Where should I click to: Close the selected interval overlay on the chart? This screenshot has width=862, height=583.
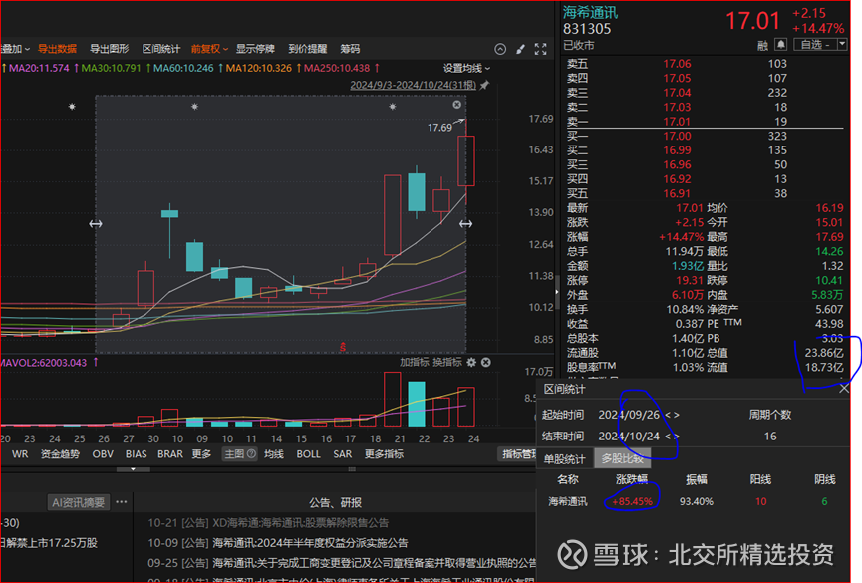click(x=456, y=105)
